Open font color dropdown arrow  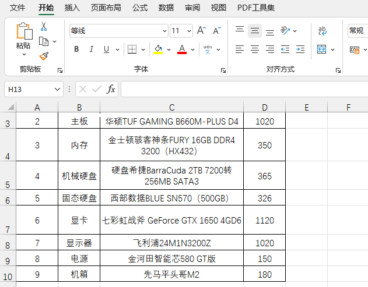[x=192, y=49]
